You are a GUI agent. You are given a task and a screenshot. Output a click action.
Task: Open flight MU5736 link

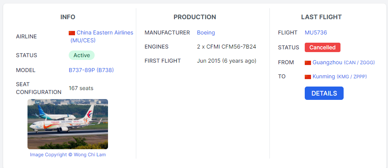click(316, 33)
